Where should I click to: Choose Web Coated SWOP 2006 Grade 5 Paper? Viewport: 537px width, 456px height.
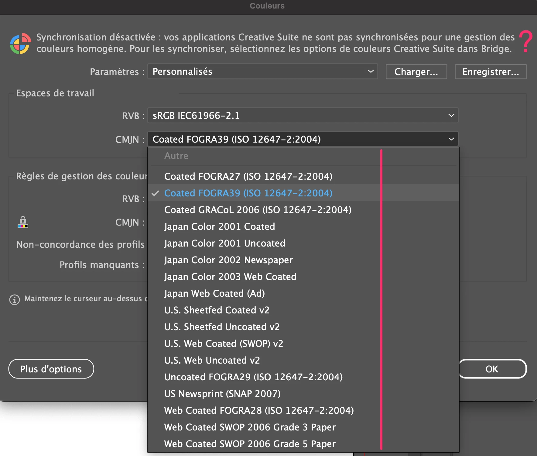303,444
